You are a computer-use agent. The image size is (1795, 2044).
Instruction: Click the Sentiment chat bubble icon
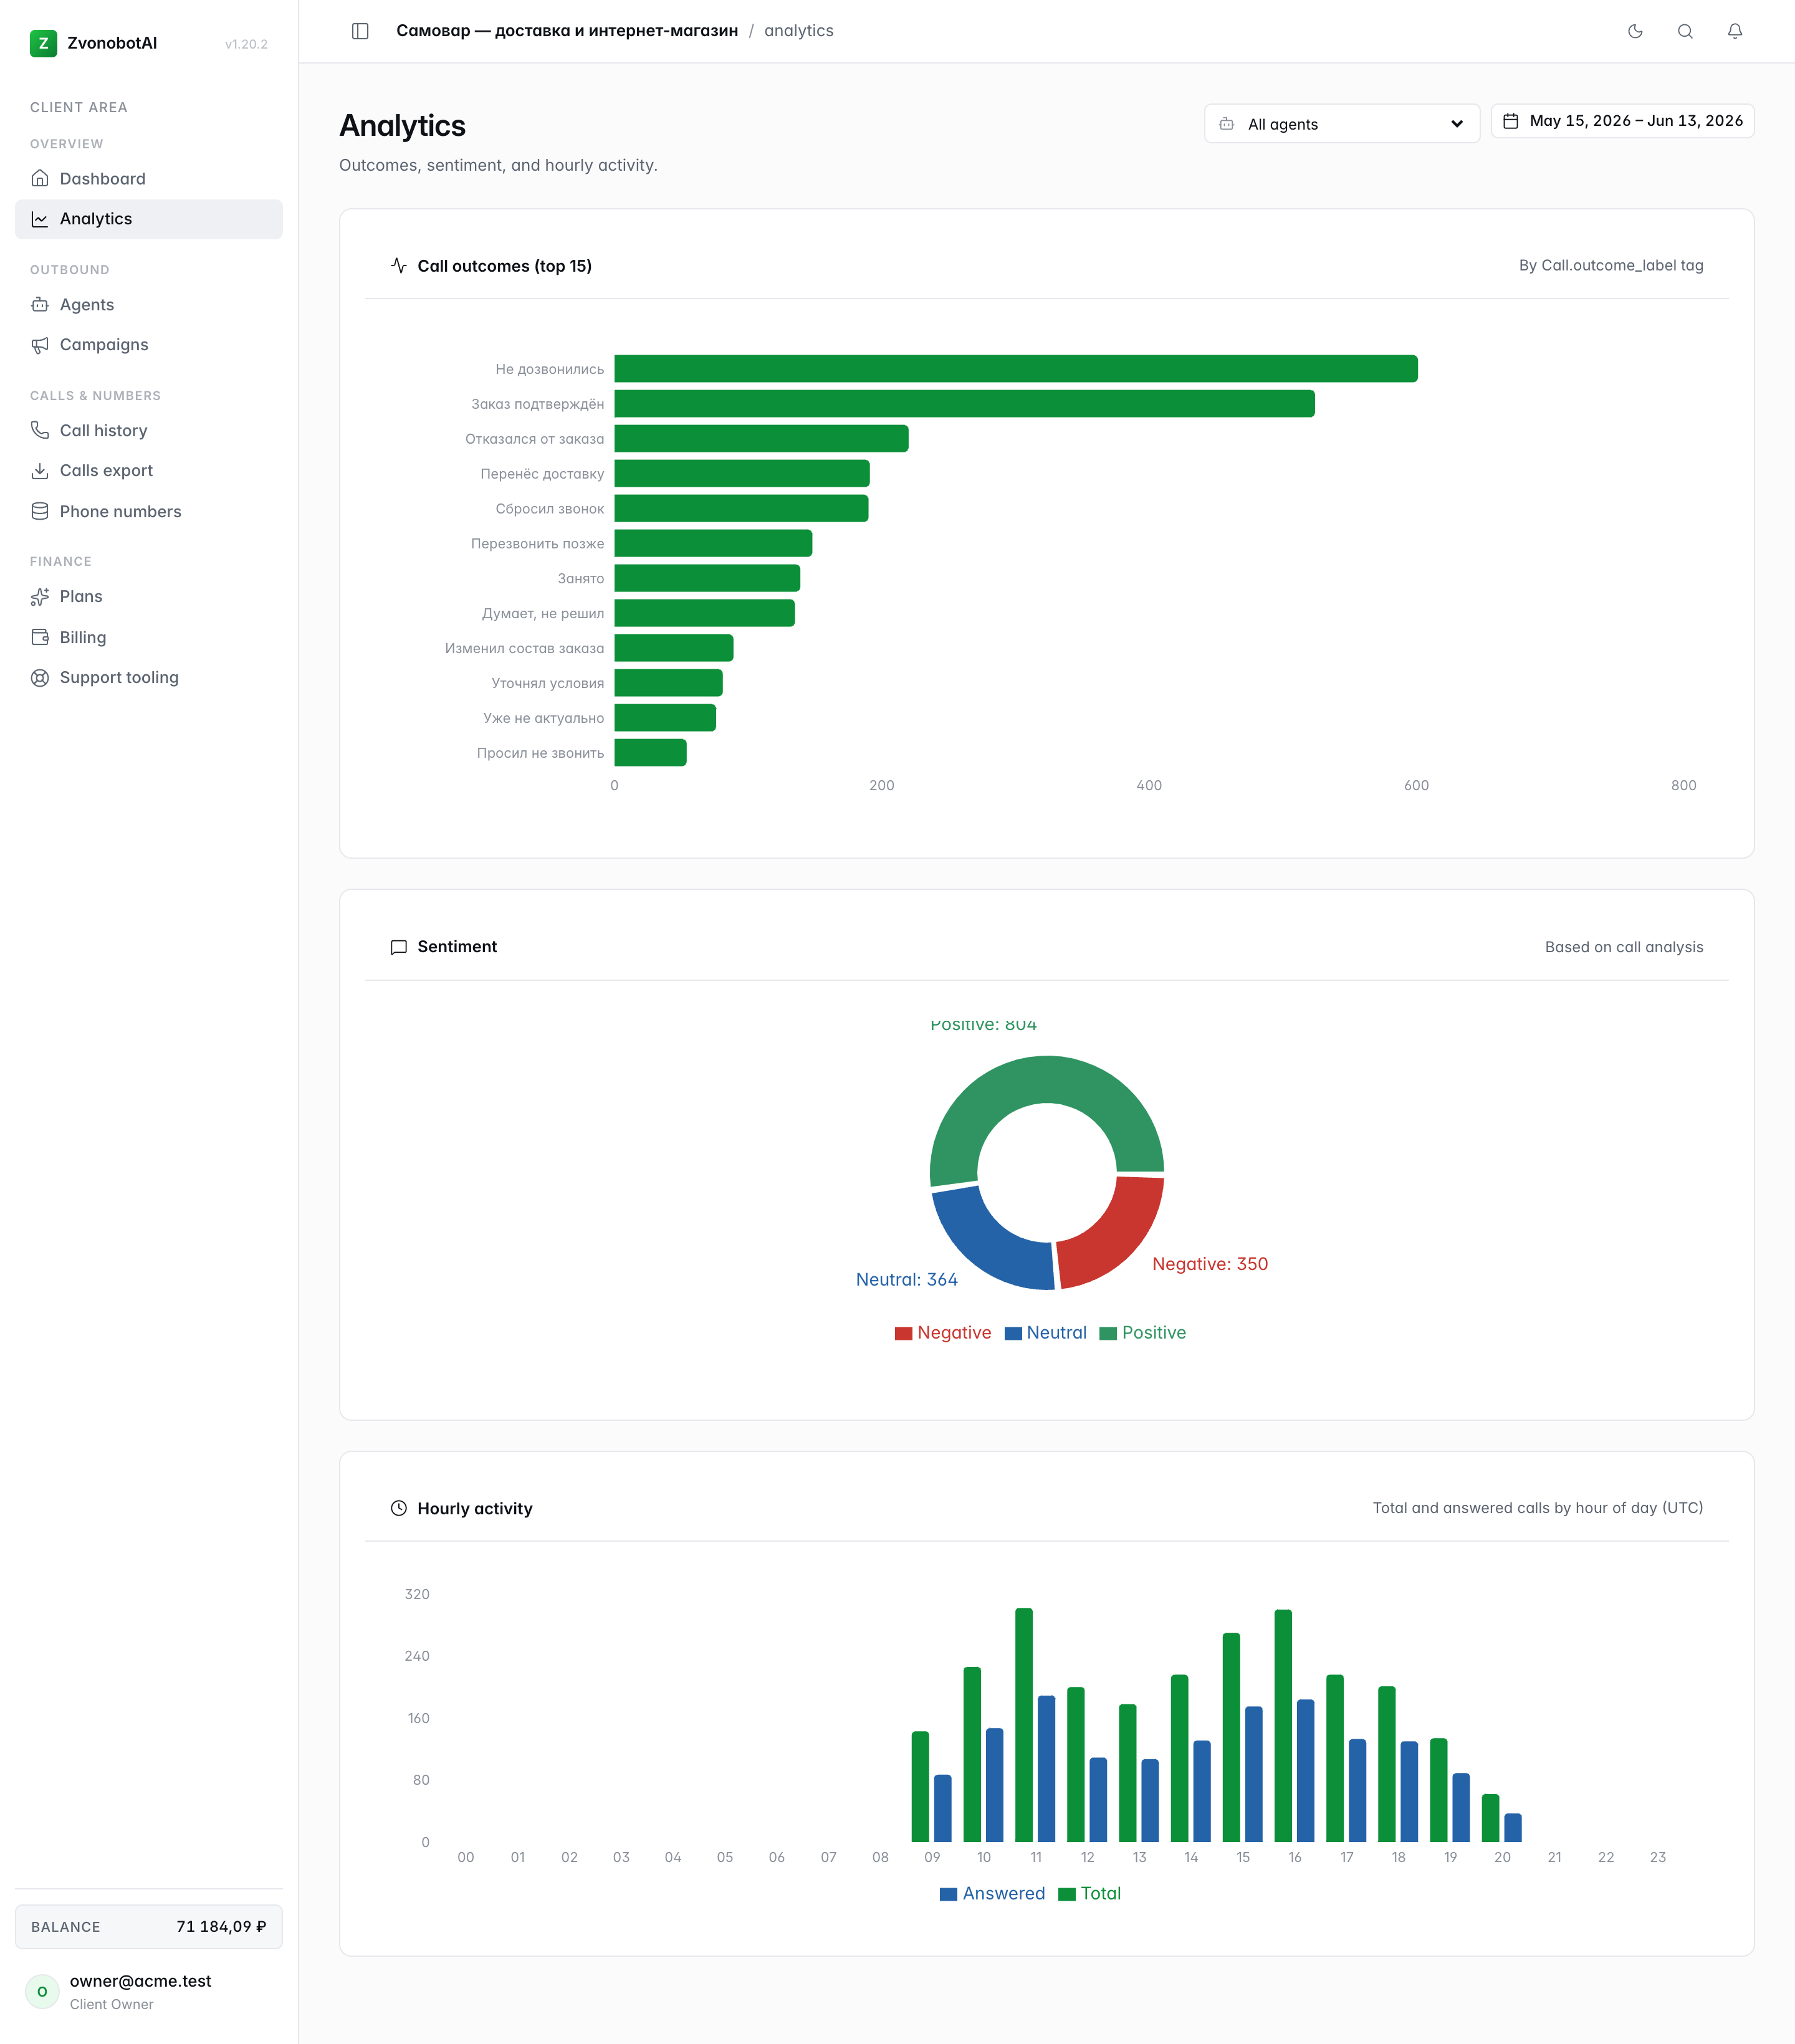point(399,946)
